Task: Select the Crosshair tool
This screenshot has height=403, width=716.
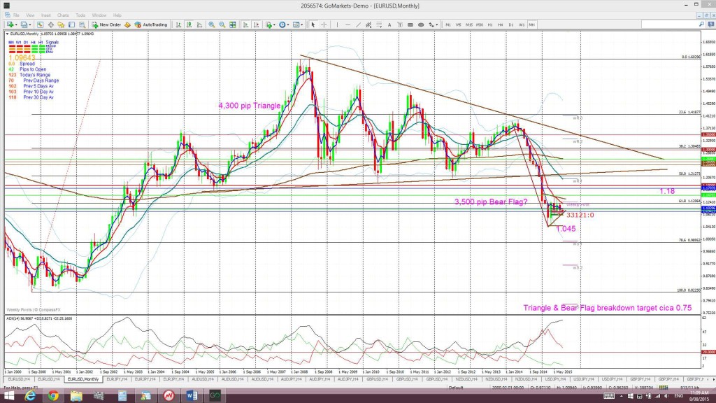Action: coord(324,24)
